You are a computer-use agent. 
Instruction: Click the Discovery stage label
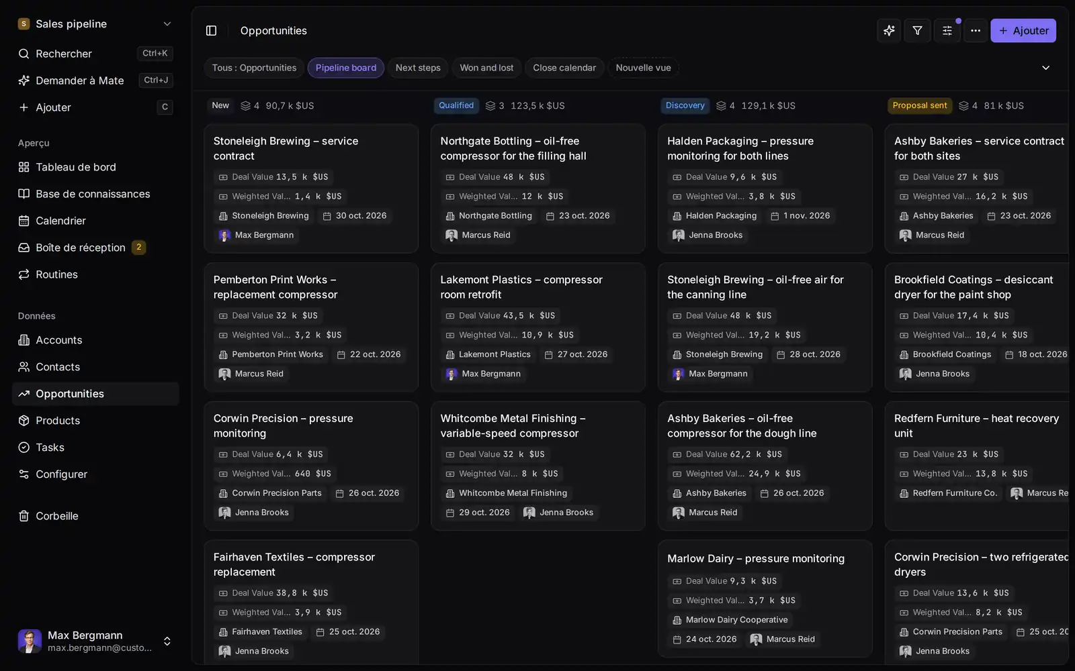click(x=685, y=105)
